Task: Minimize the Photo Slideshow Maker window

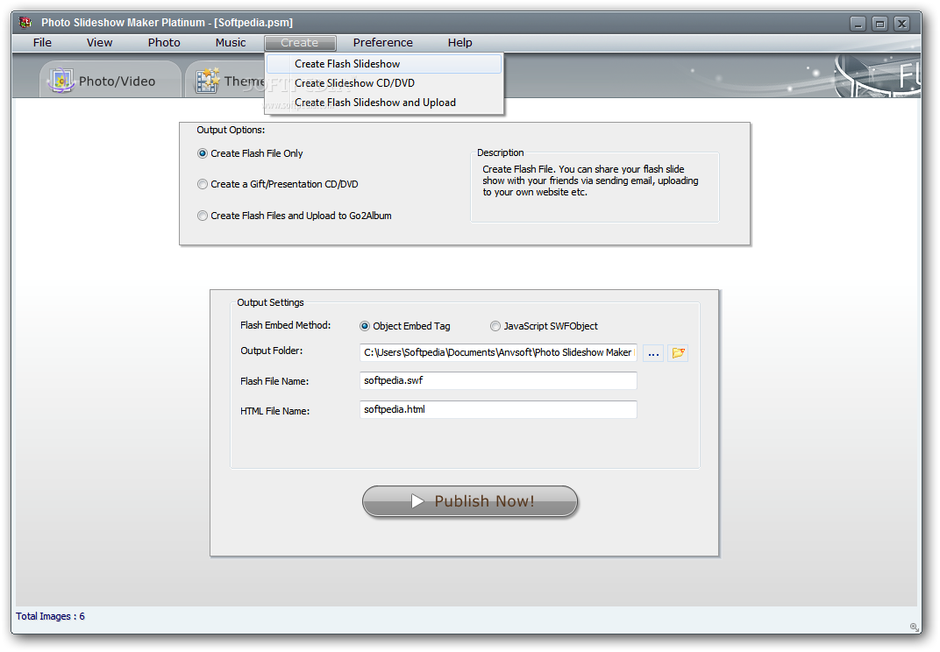Action: (x=858, y=24)
